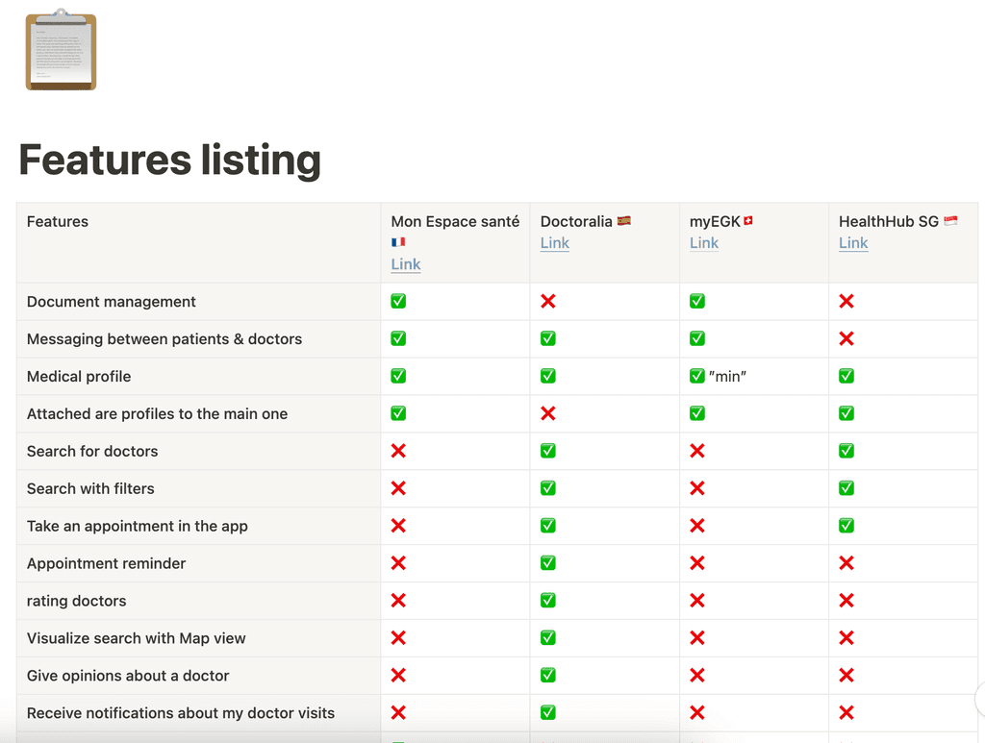
Task: Select the Appointment reminder cell
Action: point(198,563)
